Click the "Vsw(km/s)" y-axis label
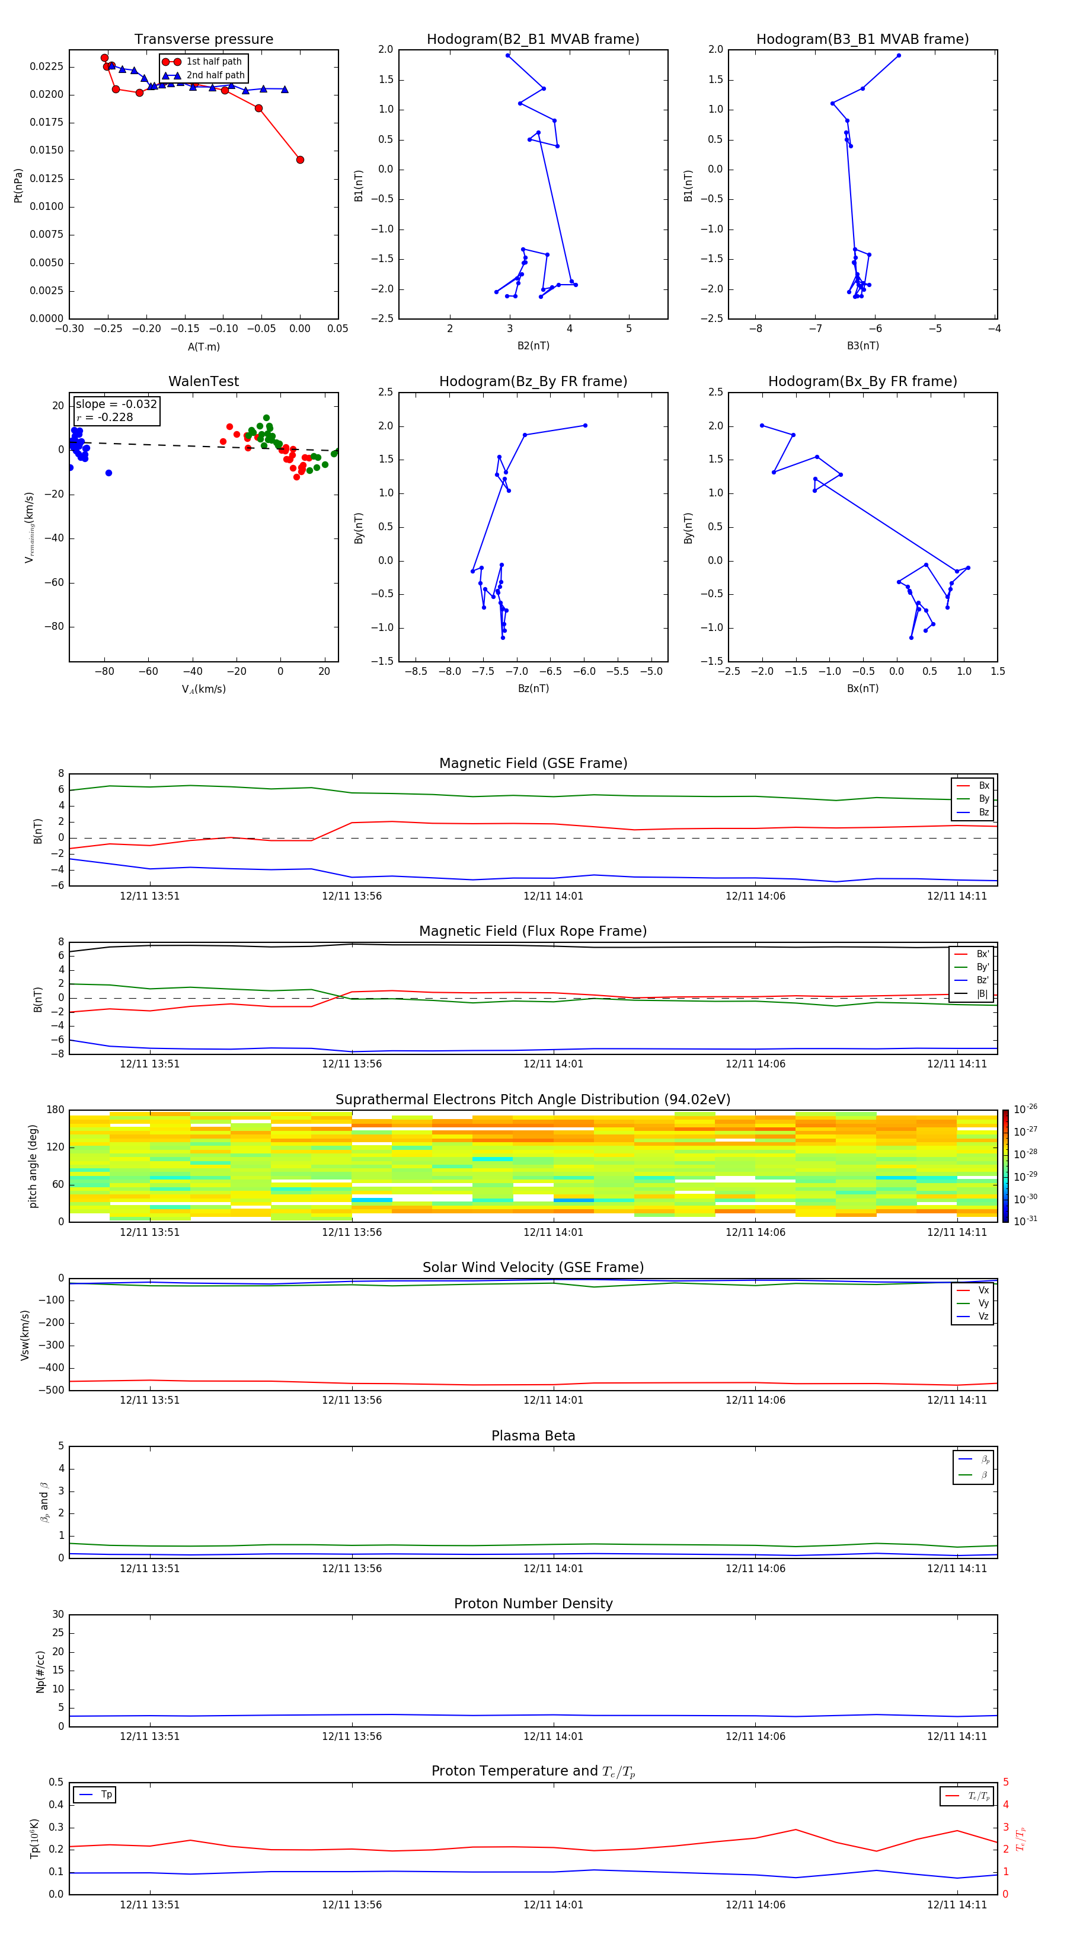The width and height of the screenshot is (1067, 1957). point(24,1335)
